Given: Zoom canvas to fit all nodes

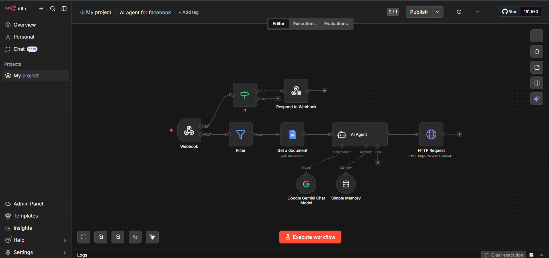Looking at the screenshot, I should pos(83,237).
